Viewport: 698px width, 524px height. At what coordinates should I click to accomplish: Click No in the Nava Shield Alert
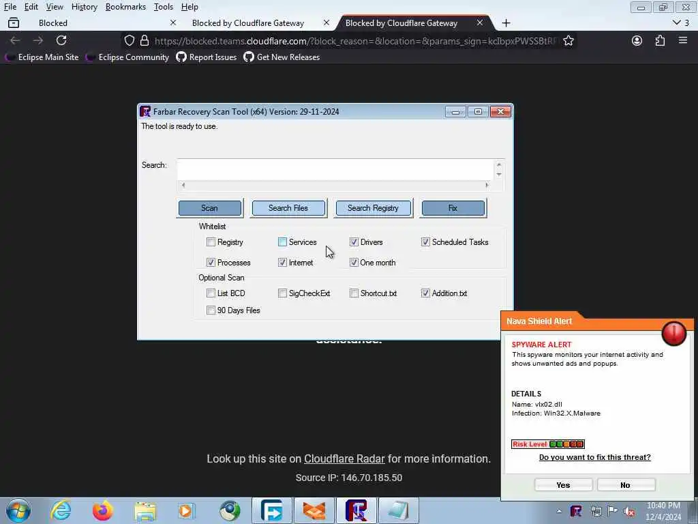(626, 485)
